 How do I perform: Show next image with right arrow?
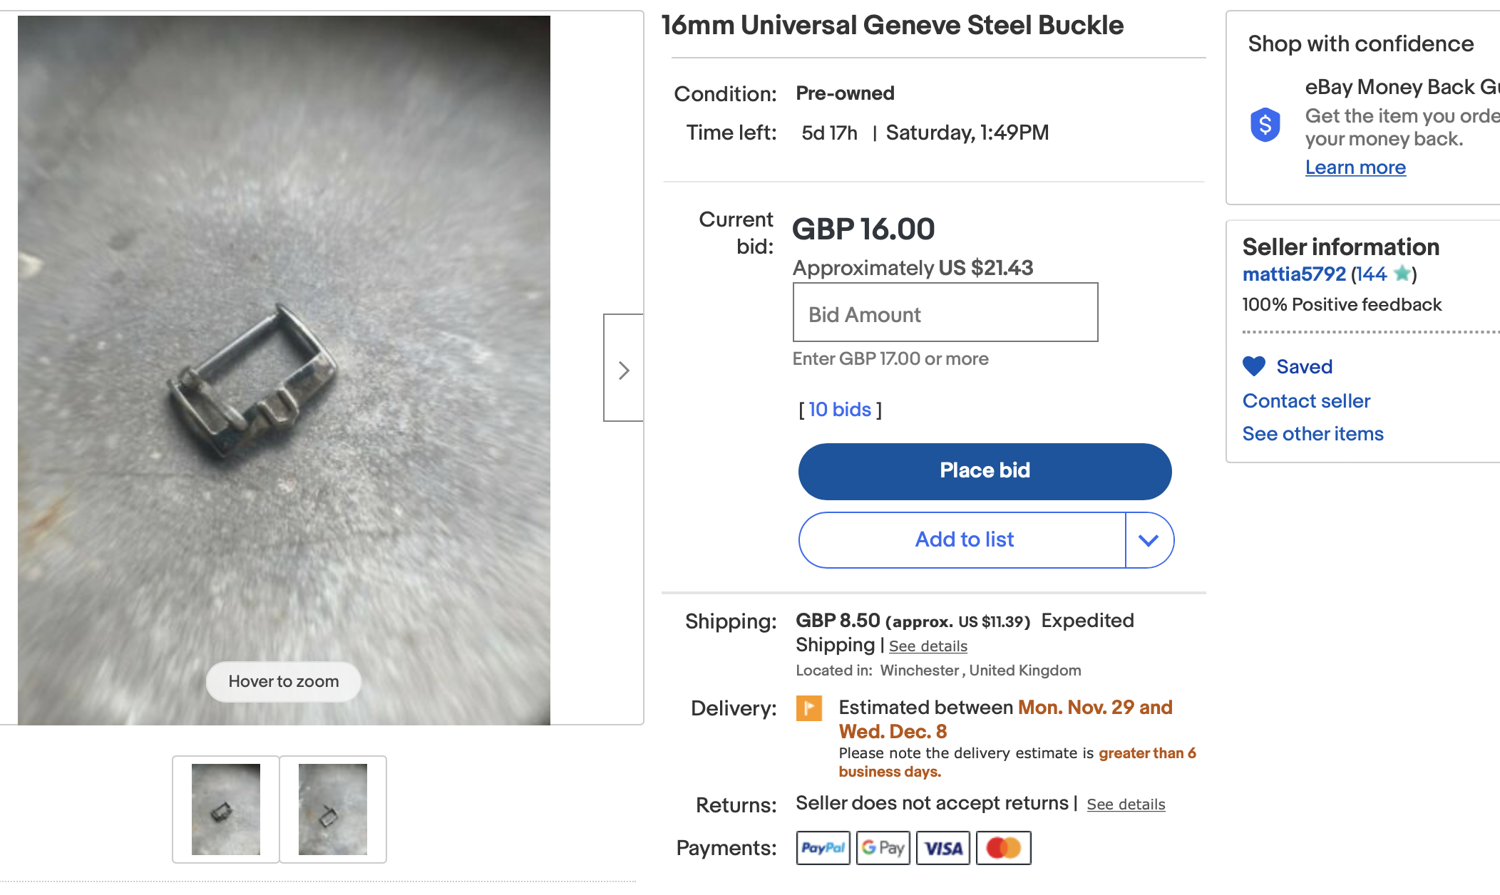(624, 370)
